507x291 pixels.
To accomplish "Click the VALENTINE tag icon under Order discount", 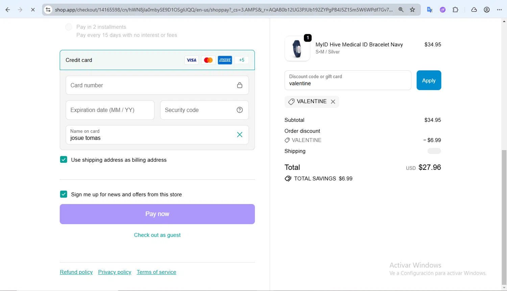I will pos(287,140).
